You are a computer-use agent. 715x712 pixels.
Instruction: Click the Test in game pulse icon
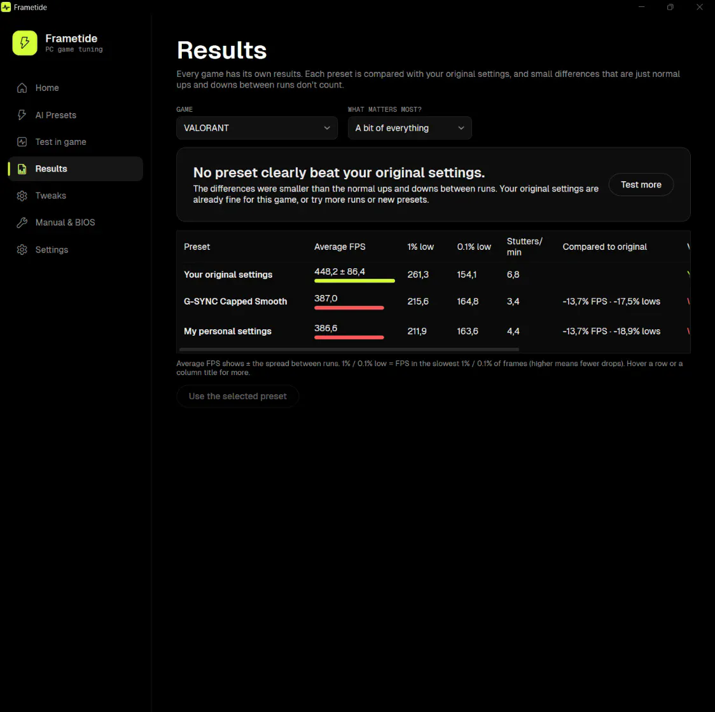(x=22, y=142)
